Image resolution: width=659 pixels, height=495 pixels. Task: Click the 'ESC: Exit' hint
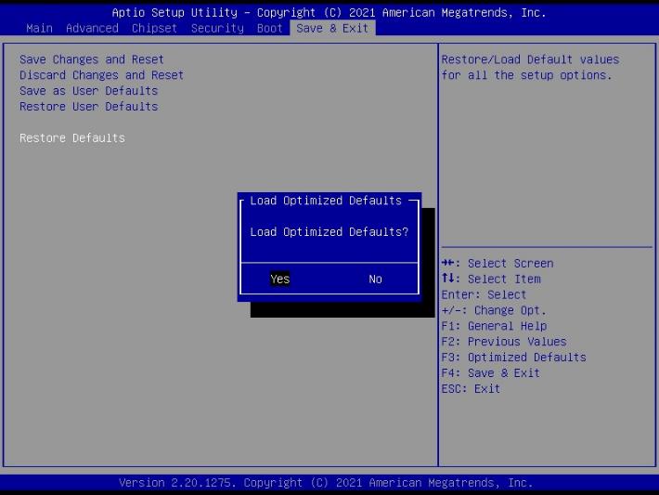tap(471, 388)
